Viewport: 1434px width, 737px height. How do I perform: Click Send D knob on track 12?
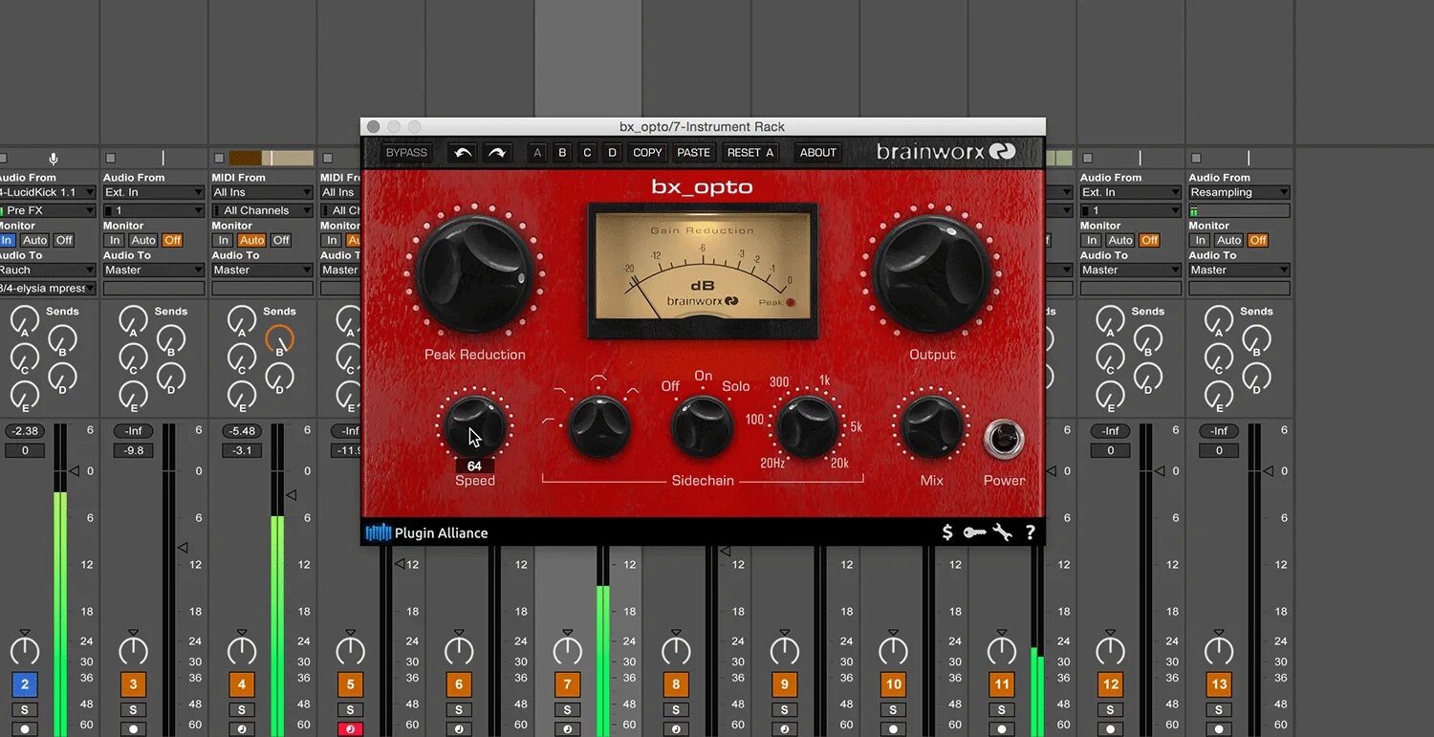pos(1147,377)
